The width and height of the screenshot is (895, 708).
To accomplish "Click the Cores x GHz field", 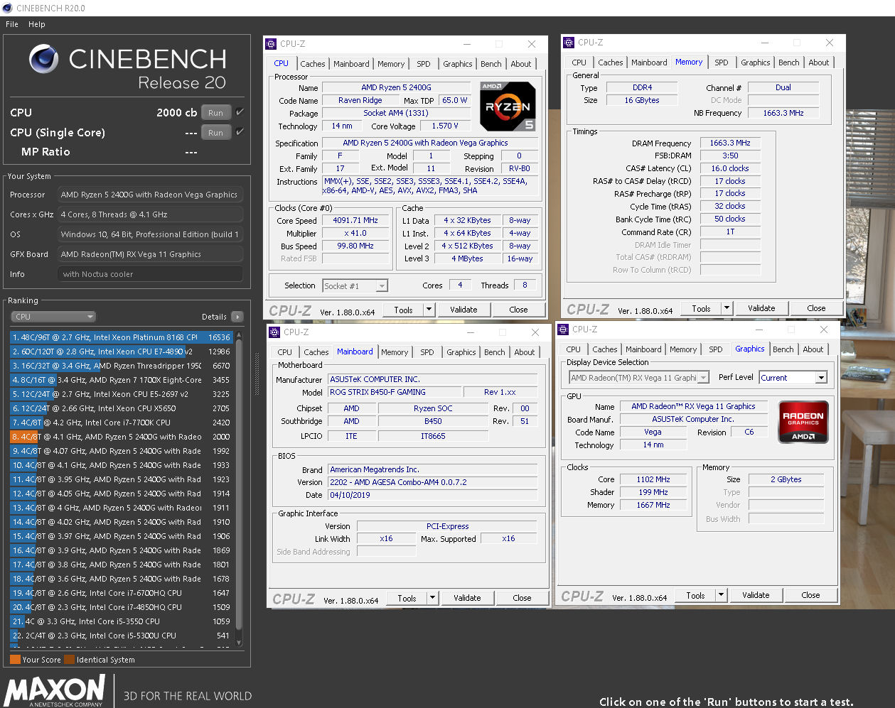I will [x=150, y=214].
